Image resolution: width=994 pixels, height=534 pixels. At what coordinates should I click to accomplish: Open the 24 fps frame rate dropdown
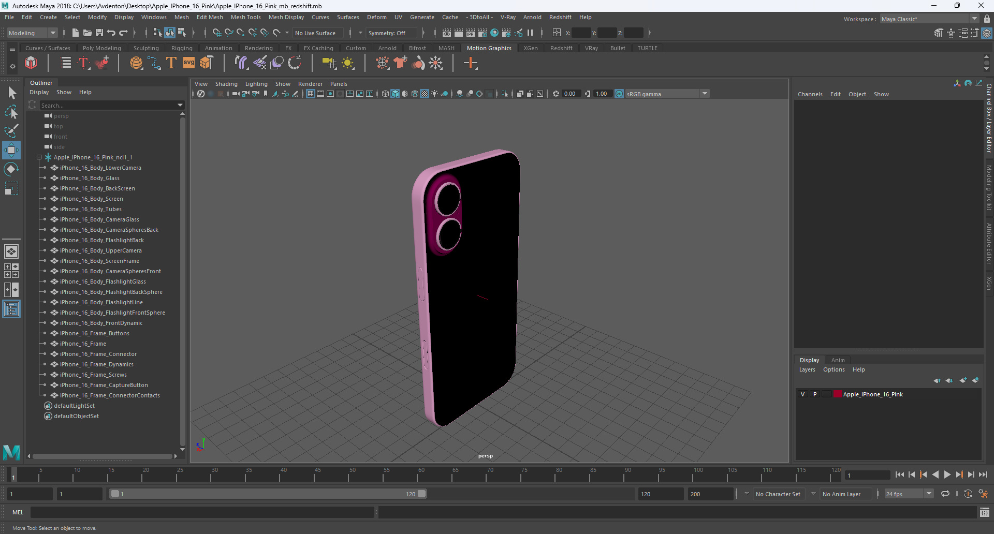tap(909, 494)
